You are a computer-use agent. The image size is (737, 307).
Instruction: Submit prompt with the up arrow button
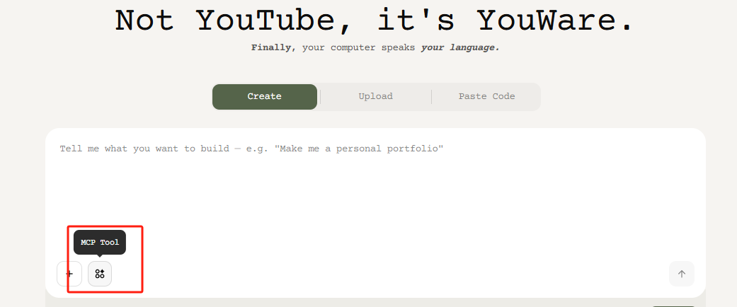tap(682, 274)
